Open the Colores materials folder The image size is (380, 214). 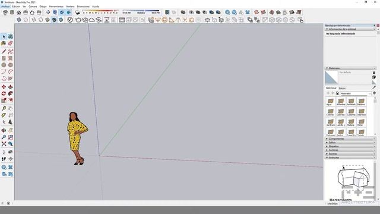330,112
